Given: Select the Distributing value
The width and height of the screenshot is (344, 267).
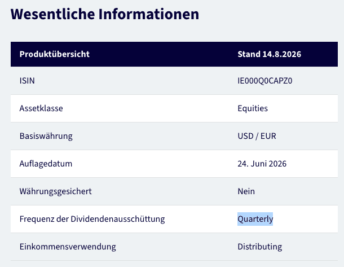Looking at the screenshot, I should tap(260, 247).
